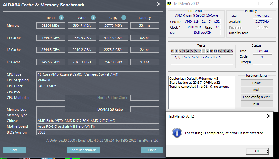Click Clock value 3400 MHz in TestMem5

click(194, 27)
